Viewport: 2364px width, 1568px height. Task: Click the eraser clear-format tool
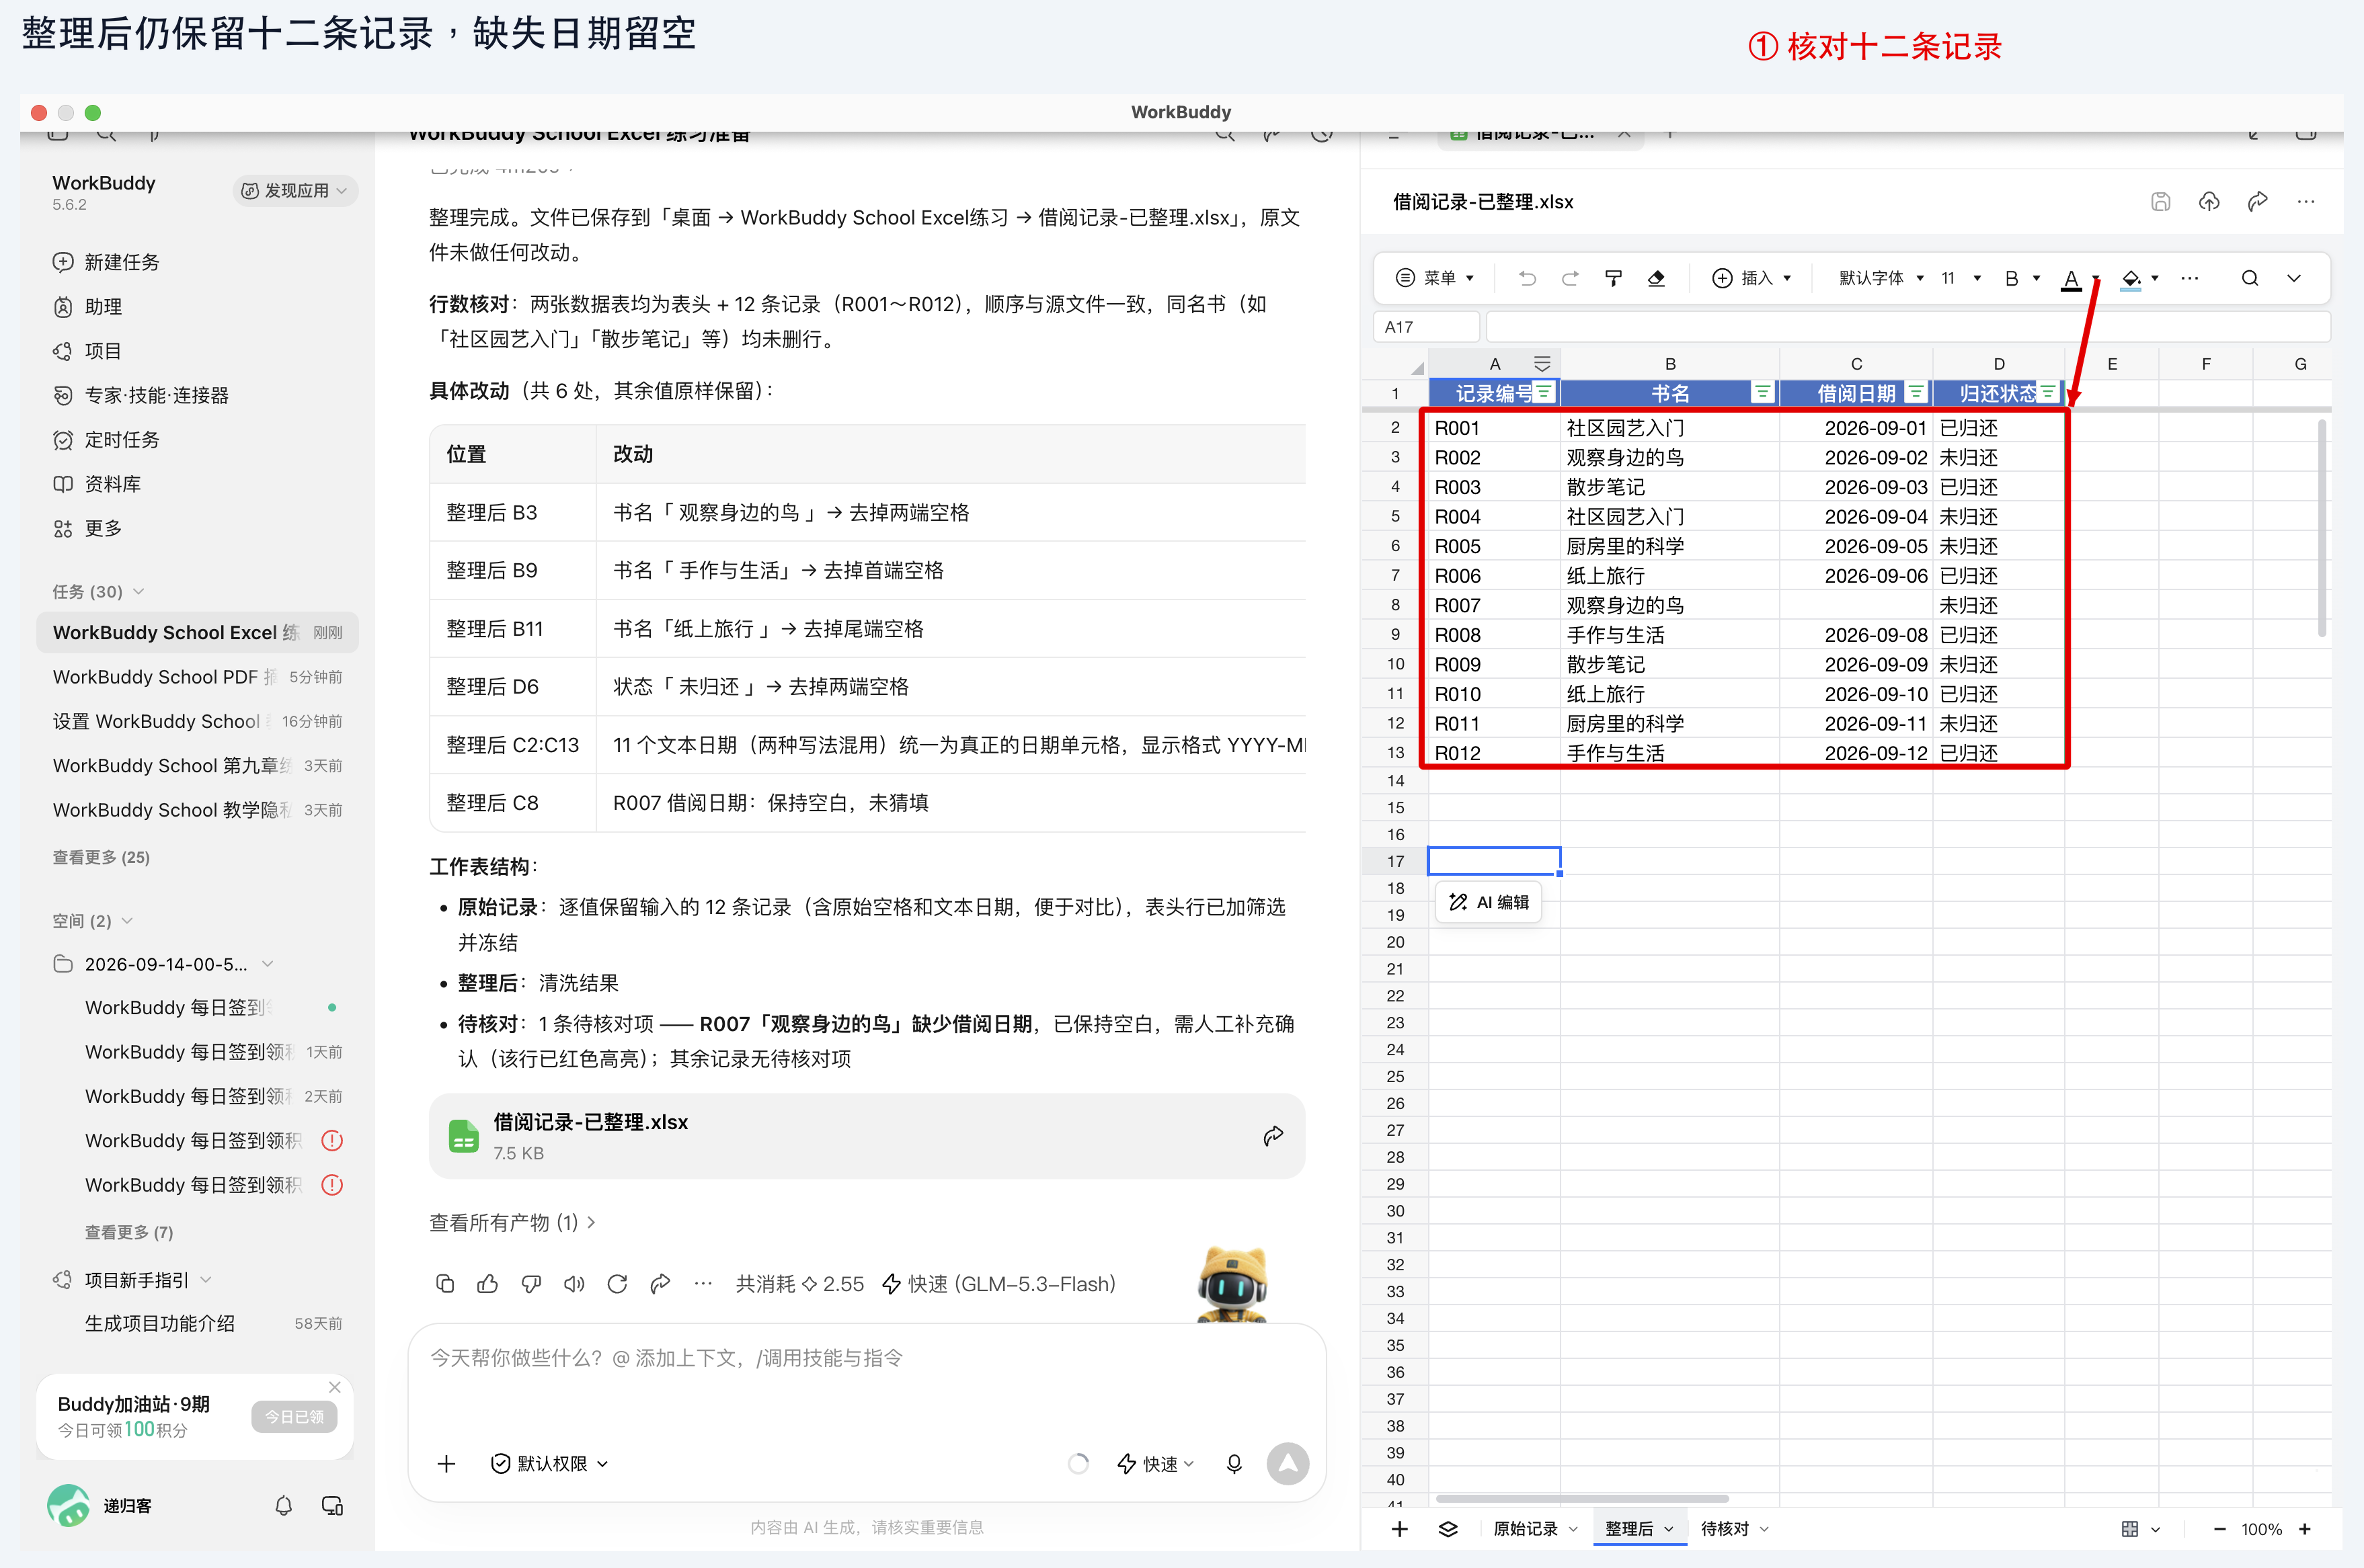click(x=1657, y=278)
